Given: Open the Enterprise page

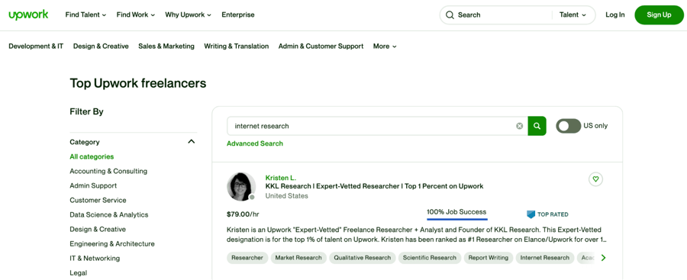Looking at the screenshot, I should pos(238,15).
